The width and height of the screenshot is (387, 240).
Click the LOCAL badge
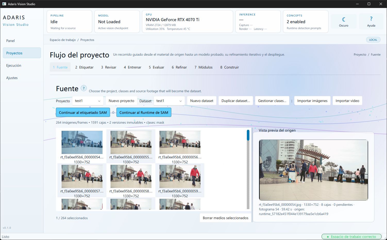(x=373, y=40)
